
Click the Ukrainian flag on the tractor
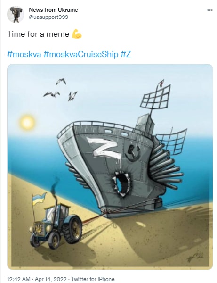tap(39, 199)
